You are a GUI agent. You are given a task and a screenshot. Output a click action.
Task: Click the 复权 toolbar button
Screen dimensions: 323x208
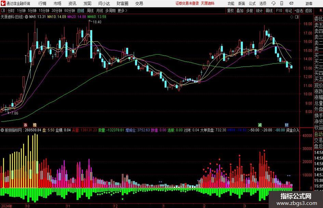tap(230, 11)
